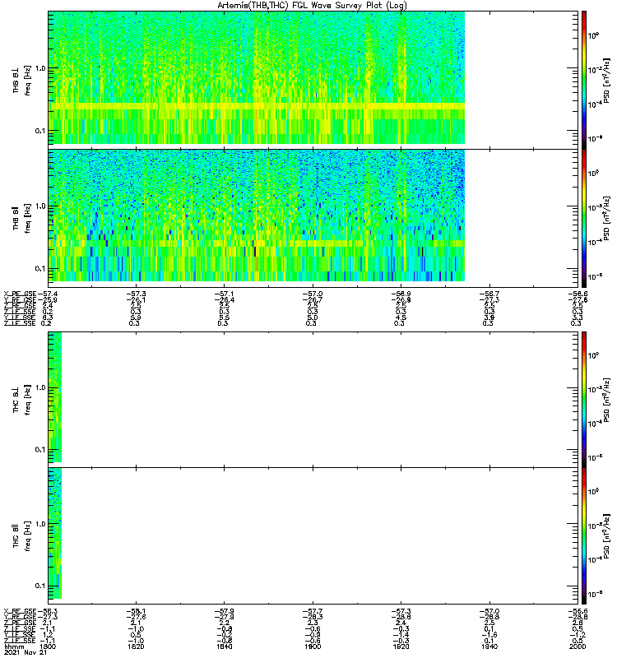617x658 pixels.
Task: Click the 'THC B⊥ freq [Hz]' axis label
Action: coord(21,400)
